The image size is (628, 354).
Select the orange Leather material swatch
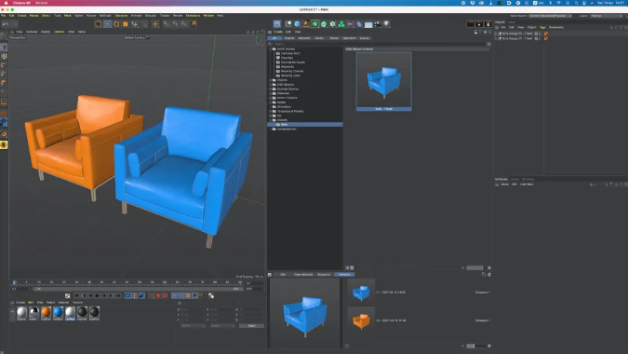click(47, 312)
